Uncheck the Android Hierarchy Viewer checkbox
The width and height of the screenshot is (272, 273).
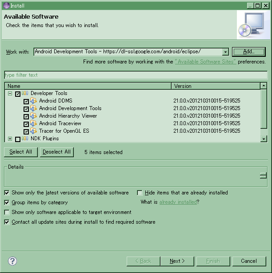(x=26, y=116)
